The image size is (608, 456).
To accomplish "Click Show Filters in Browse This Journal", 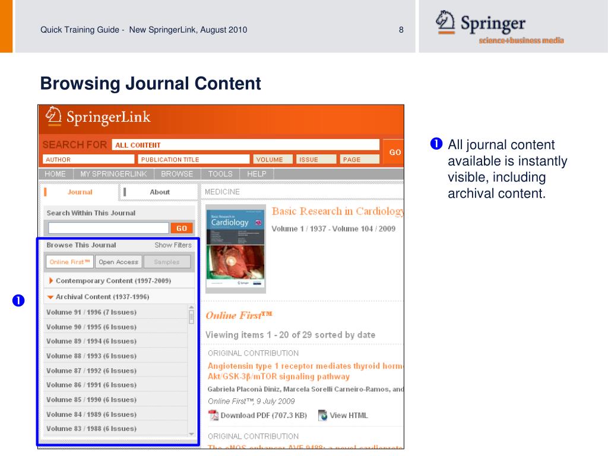I will pyautogui.click(x=173, y=245).
